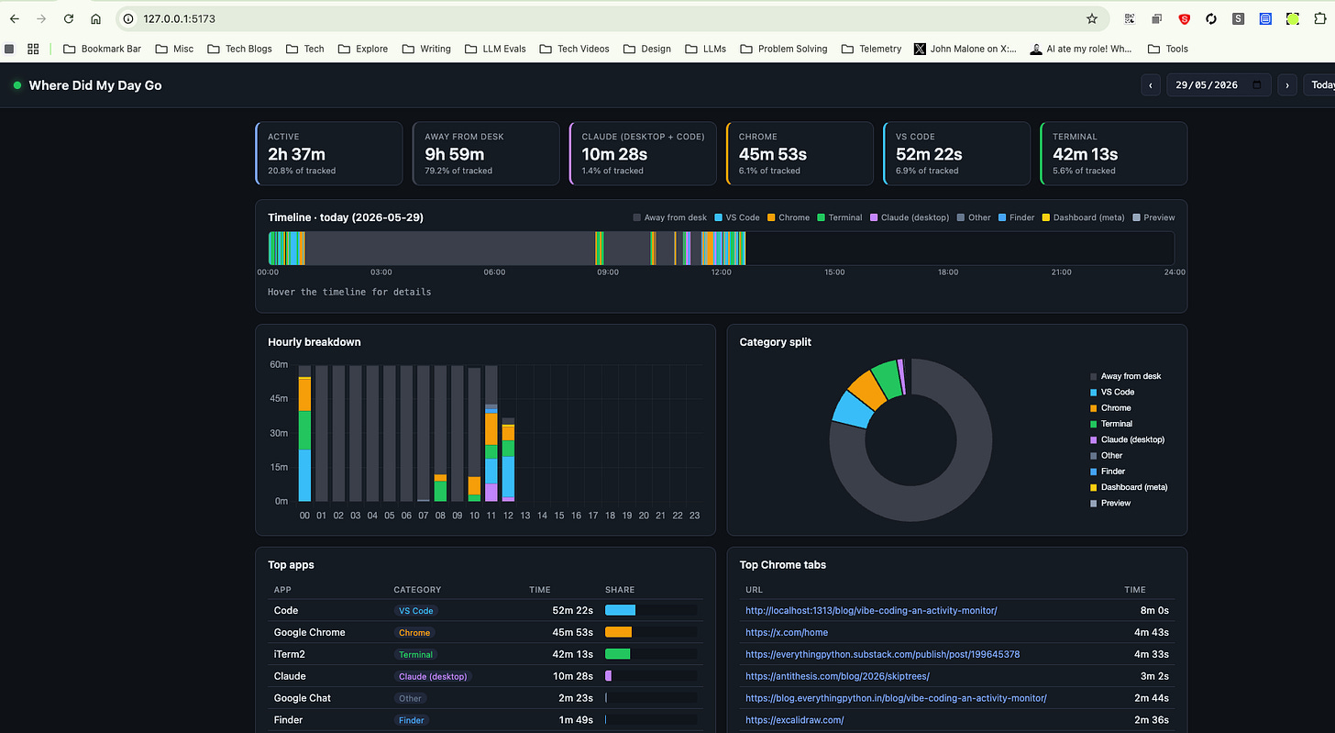1335x733 pixels.
Task: Click the Google Chat row in Top apps
Action: (486, 698)
